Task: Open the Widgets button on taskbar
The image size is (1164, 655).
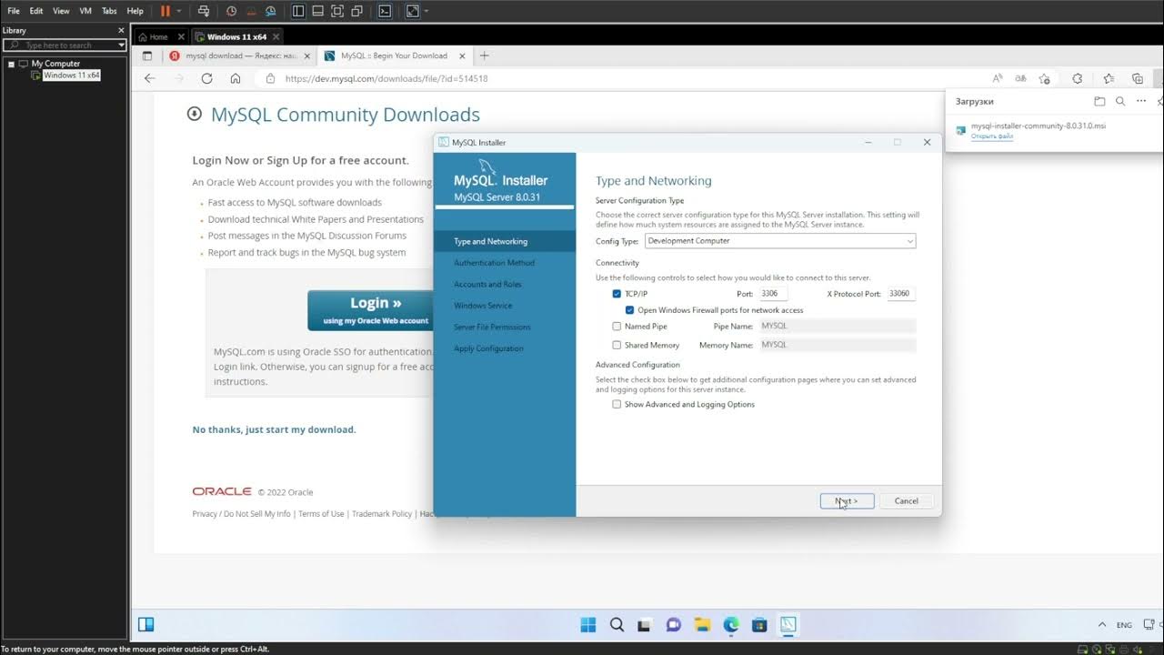Action: [145, 624]
